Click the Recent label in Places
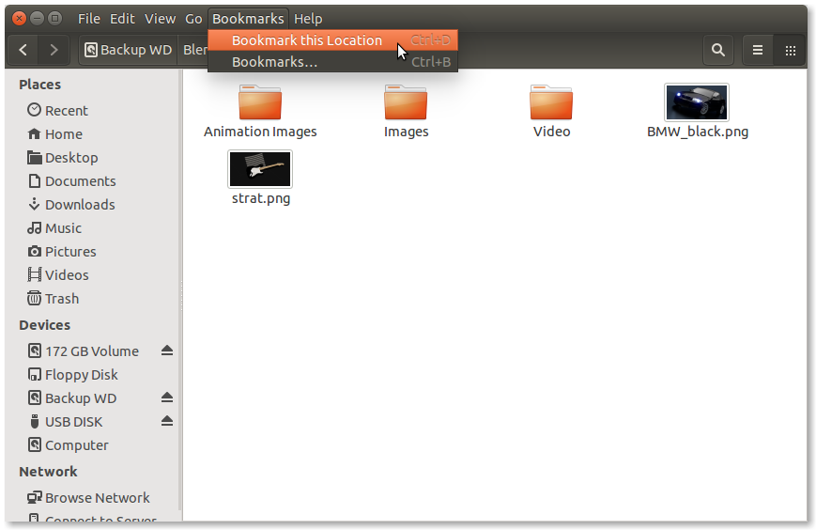This screenshot has width=816, height=530. point(67,110)
